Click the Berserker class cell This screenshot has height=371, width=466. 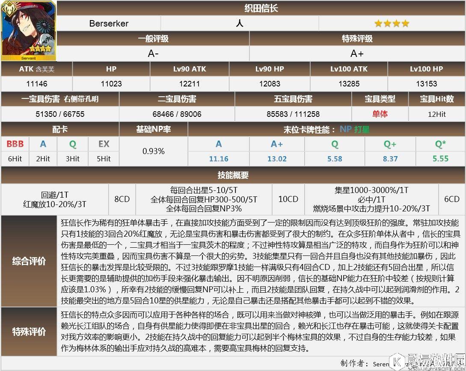coord(109,23)
